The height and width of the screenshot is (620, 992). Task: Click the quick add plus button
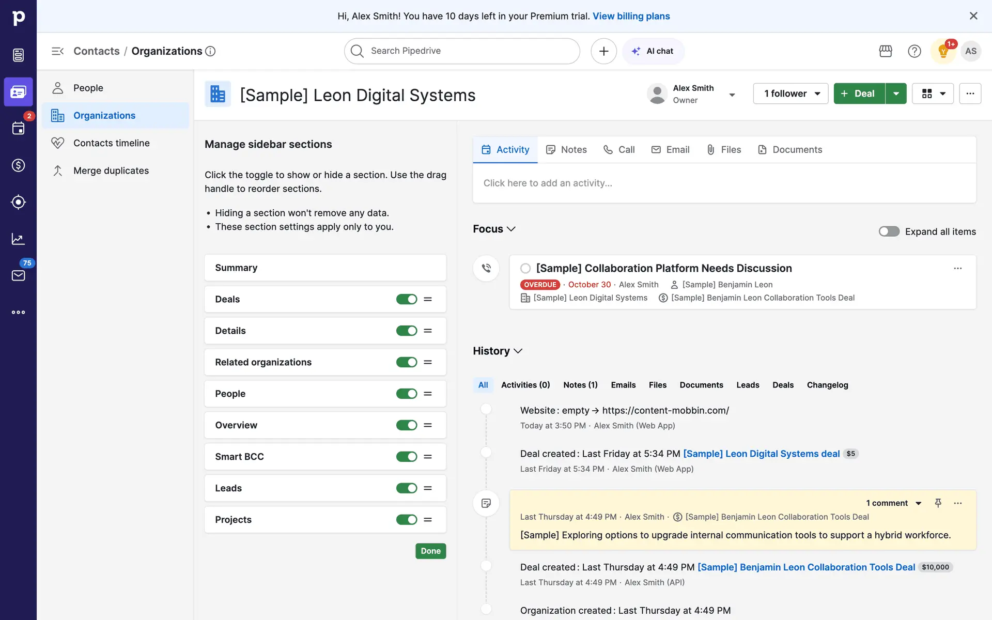(603, 51)
